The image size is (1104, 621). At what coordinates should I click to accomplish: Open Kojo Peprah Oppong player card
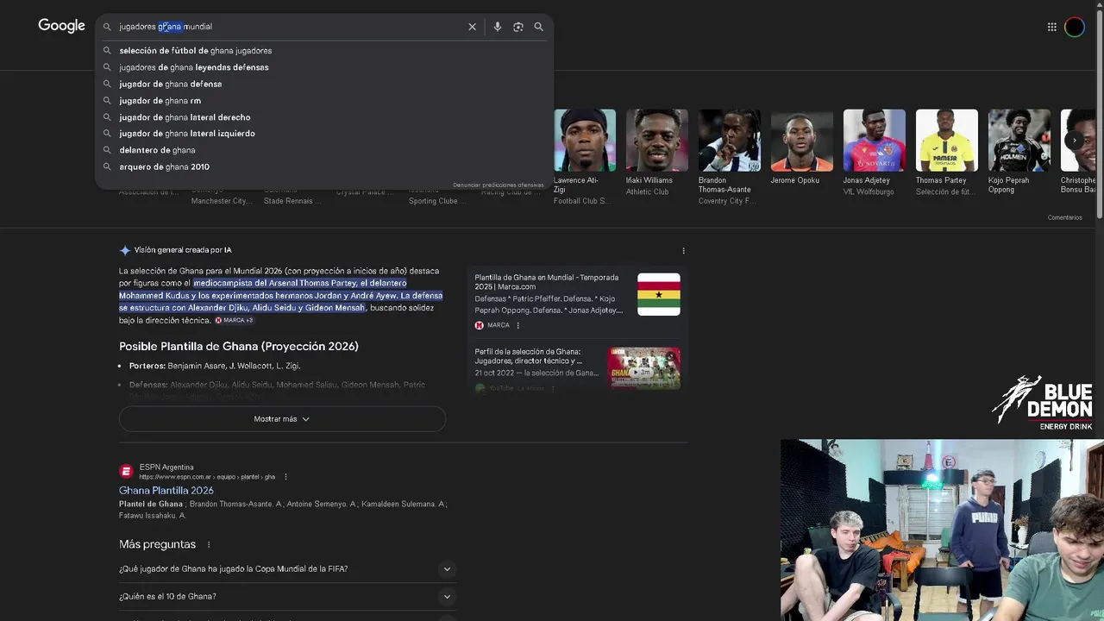pyautogui.click(x=1019, y=153)
